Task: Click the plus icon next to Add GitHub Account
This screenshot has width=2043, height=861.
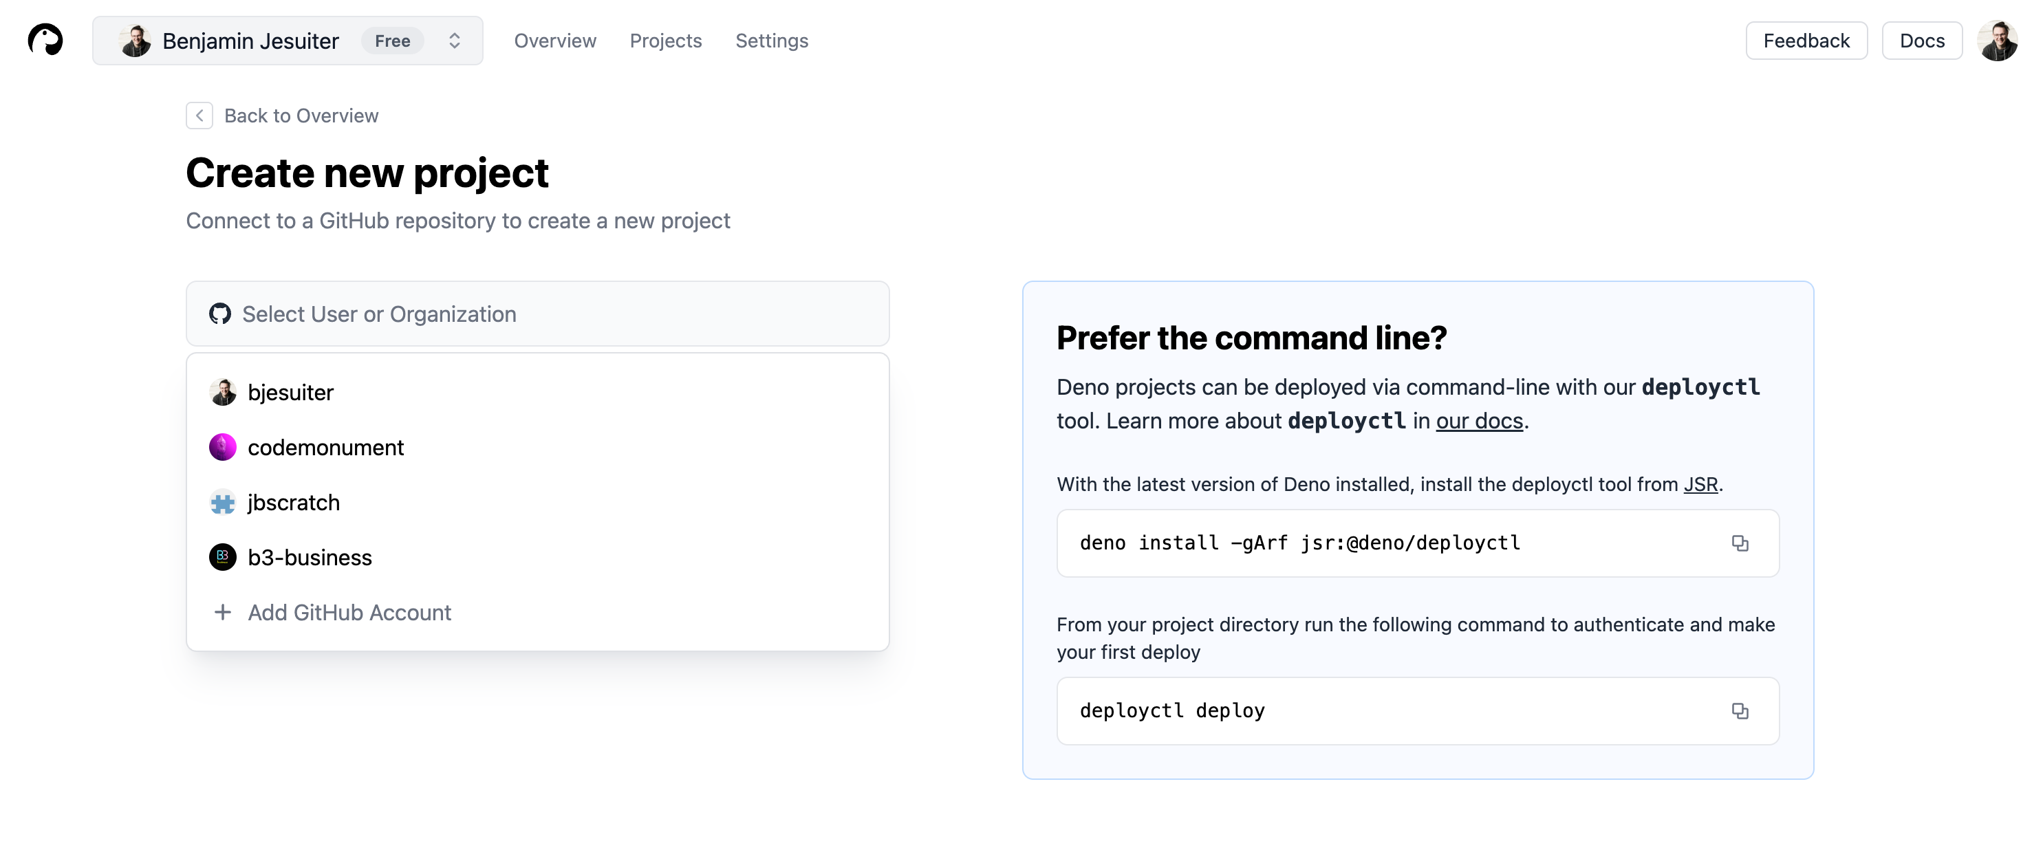Action: [x=223, y=612]
